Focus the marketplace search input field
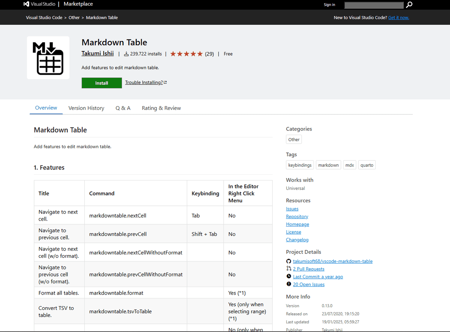450x332 pixels. [x=374, y=5]
